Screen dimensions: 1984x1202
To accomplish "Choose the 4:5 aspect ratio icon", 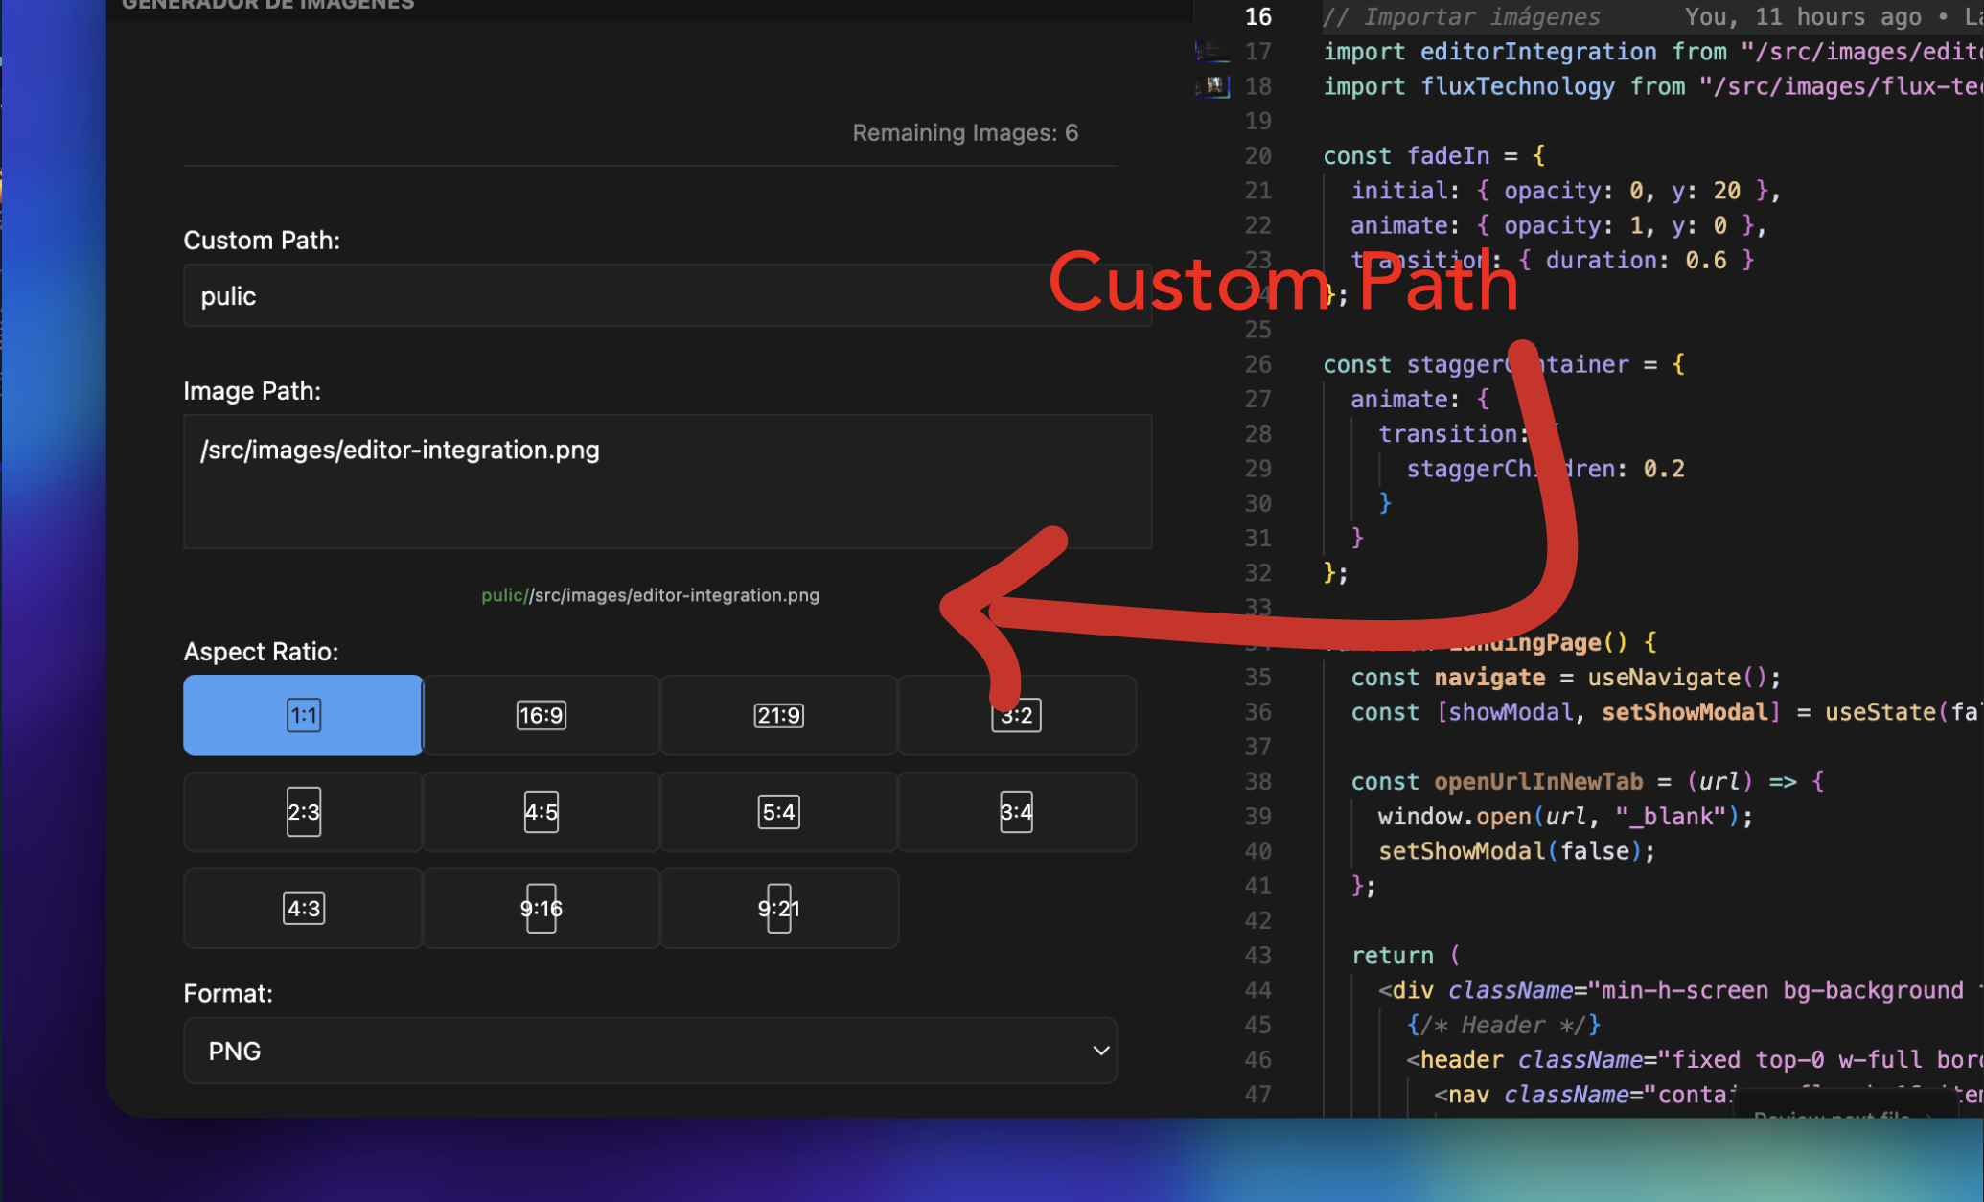I will tap(541, 812).
